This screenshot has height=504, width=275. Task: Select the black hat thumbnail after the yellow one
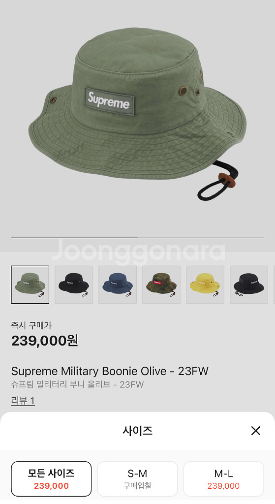(249, 285)
